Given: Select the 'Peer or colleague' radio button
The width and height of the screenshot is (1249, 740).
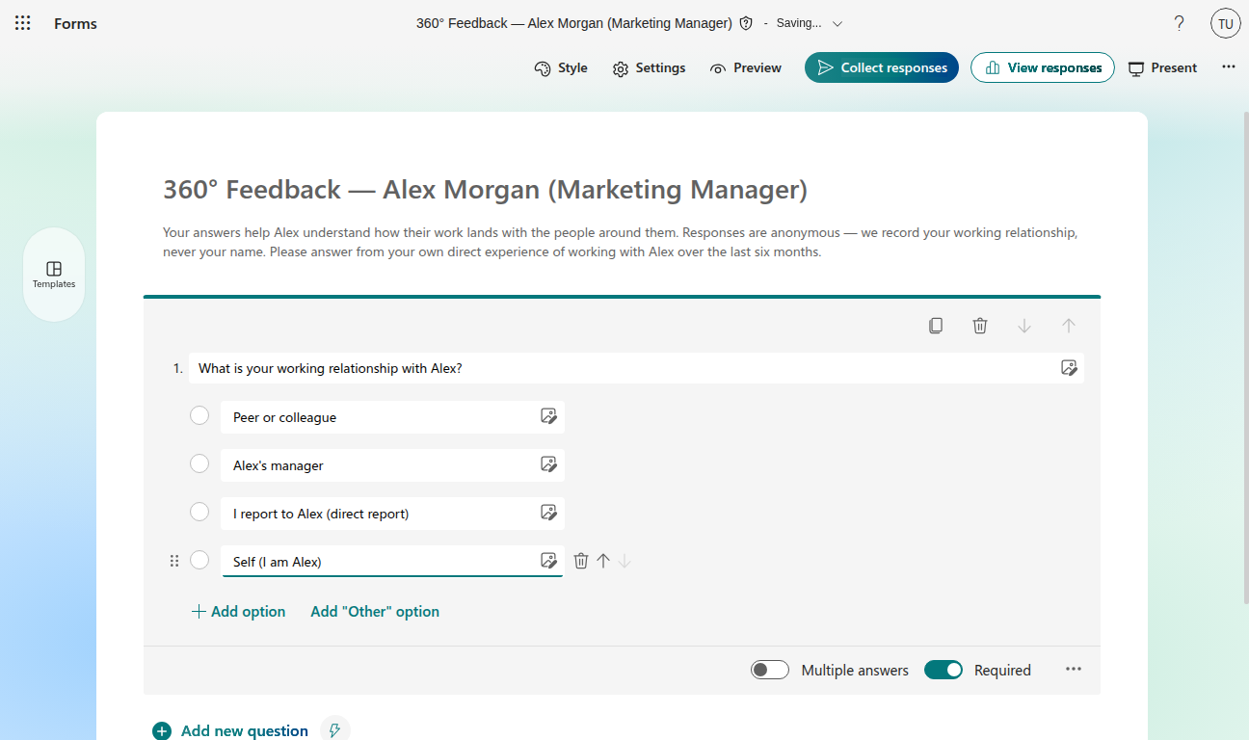Looking at the screenshot, I should (199, 415).
